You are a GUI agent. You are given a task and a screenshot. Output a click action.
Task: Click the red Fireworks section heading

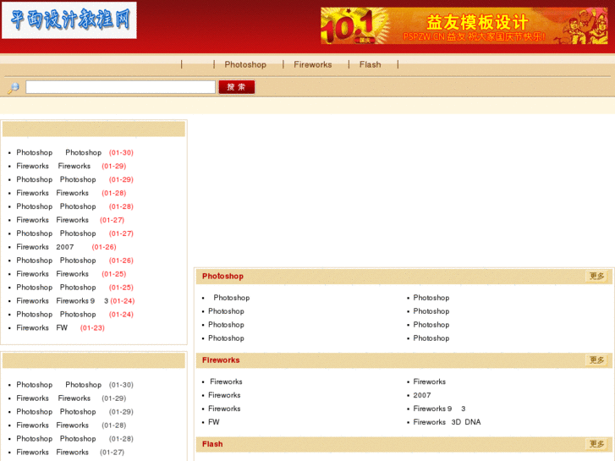[x=221, y=360]
